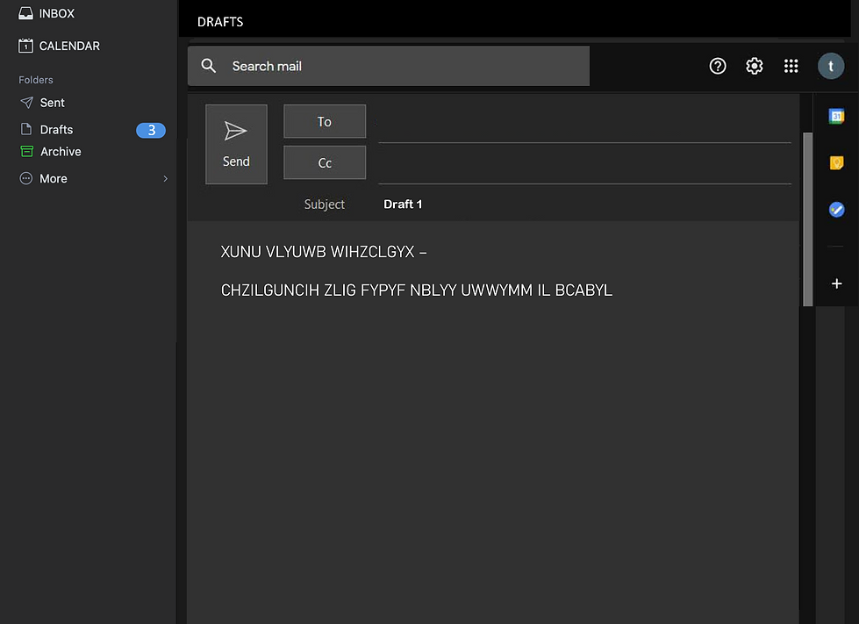The width and height of the screenshot is (859, 624).
Task: Click the Folders section heading
Action: click(36, 80)
